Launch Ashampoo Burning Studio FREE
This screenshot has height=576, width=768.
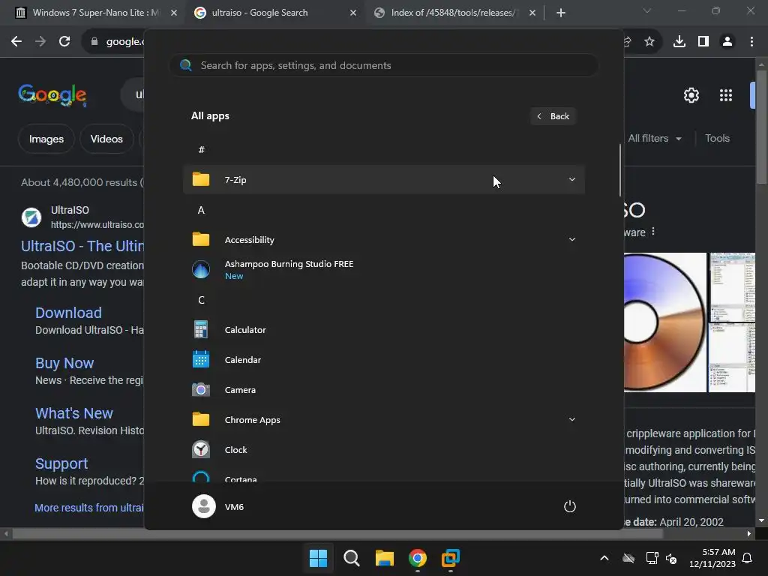point(383,269)
